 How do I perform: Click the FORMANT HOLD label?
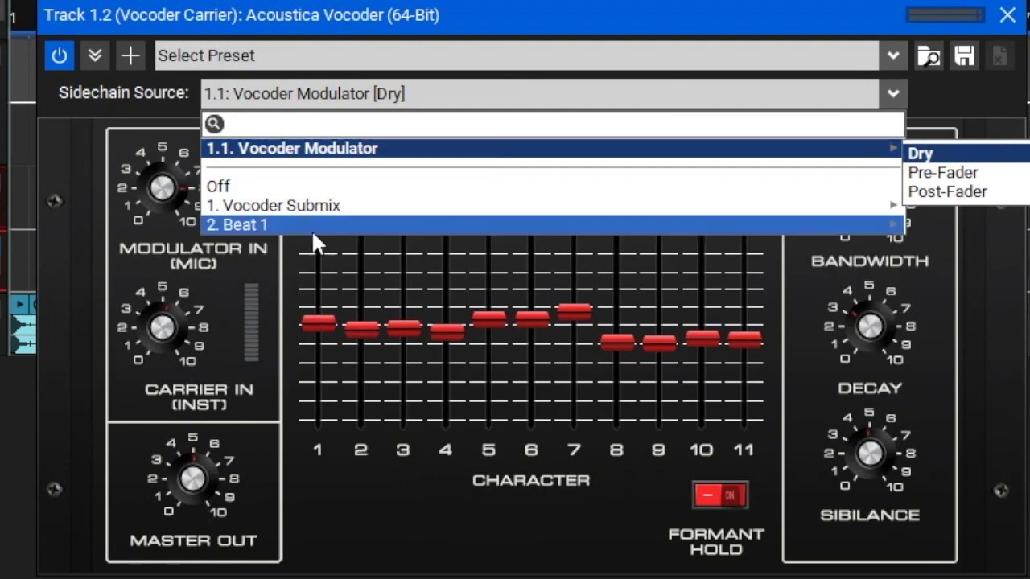click(716, 541)
